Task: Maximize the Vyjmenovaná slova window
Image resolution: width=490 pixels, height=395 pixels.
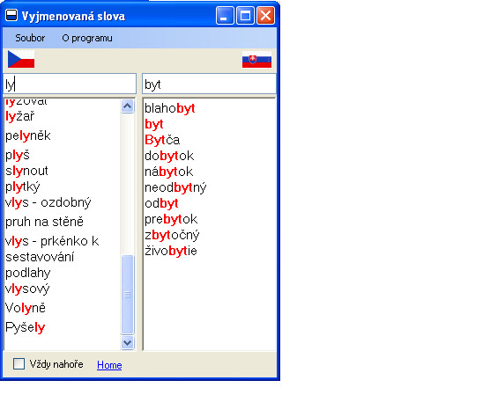Action: pos(245,16)
